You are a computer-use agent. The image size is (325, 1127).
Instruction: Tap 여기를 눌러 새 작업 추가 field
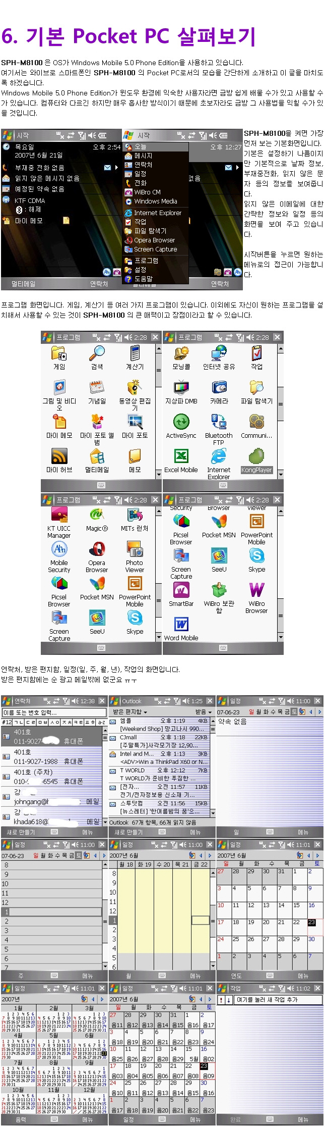point(278,999)
